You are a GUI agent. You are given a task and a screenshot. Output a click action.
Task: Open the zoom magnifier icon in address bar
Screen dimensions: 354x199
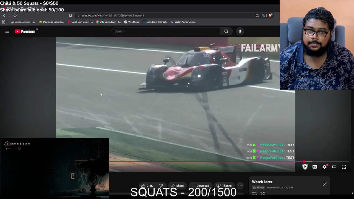264,15
